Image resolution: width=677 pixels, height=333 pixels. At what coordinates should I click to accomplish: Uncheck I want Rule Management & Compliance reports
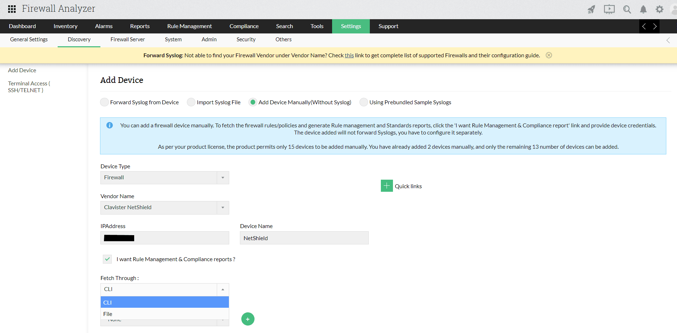click(107, 259)
